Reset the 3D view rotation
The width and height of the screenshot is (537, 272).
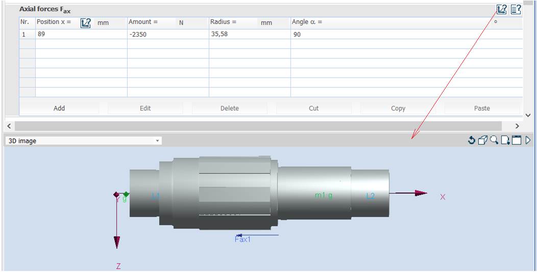[x=472, y=140]
